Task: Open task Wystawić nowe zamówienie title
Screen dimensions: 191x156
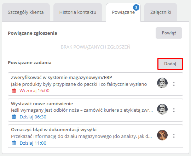Action: (42, 104)
